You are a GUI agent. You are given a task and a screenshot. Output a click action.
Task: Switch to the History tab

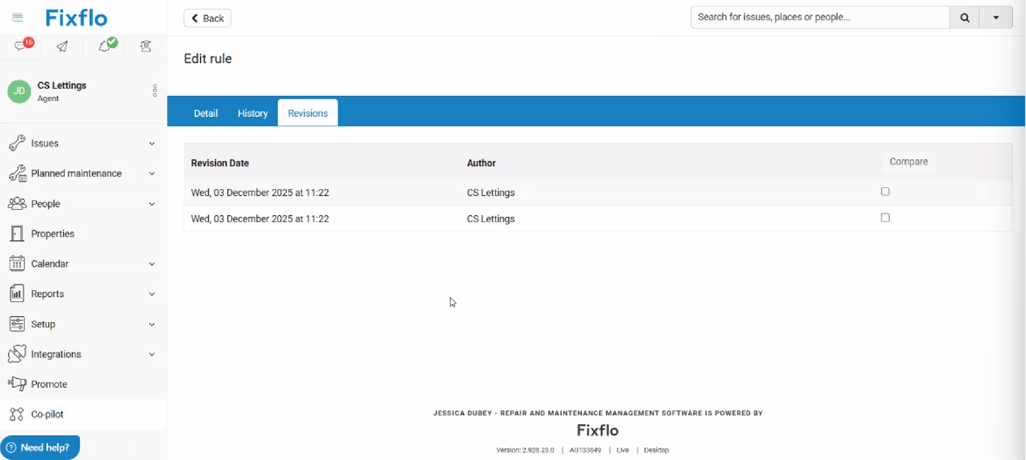coord(252,113)
